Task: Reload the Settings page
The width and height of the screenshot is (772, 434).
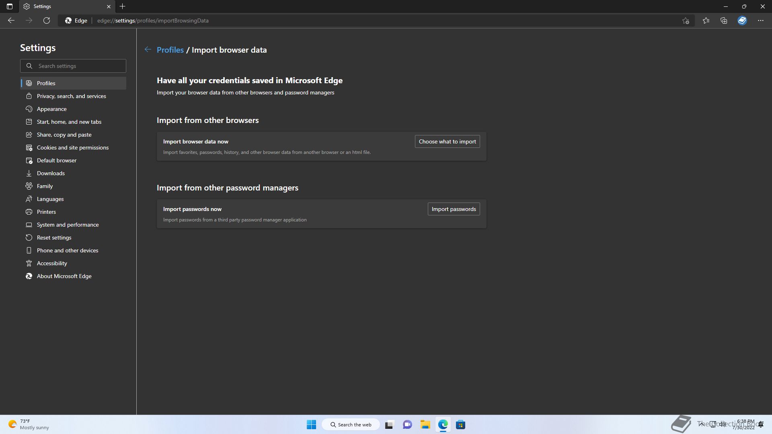Action: pyautogui.click(x=47, y=20)
